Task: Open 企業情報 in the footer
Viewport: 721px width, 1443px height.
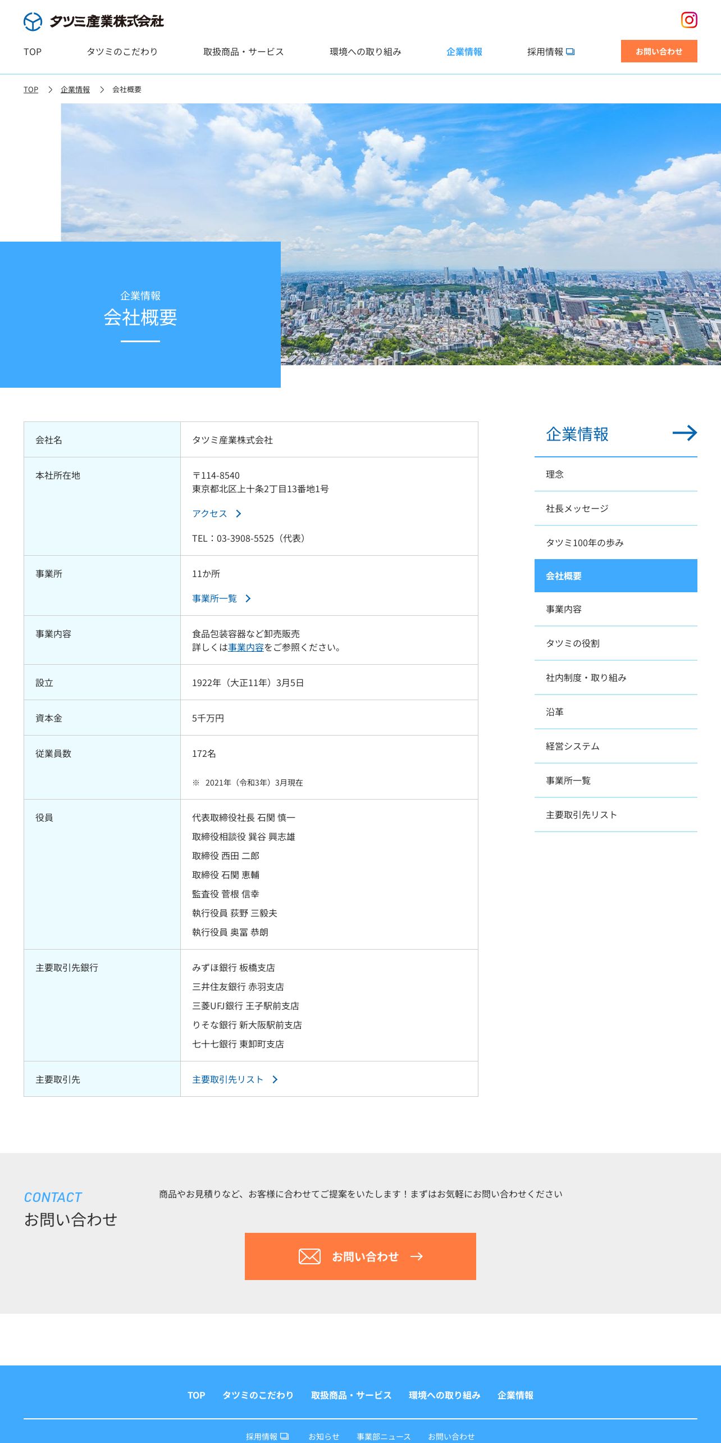Action: (x=515, y=1395)
